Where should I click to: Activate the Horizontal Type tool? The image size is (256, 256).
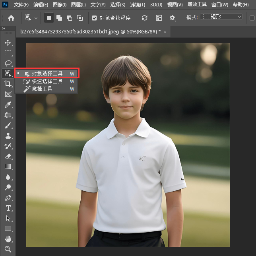(x=8, y=208)
